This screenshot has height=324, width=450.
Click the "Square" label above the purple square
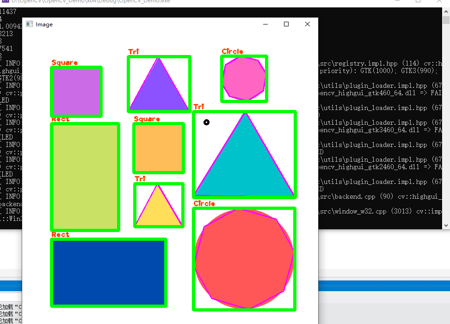(x=65, y=62)
